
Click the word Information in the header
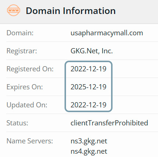[x=89, y=11]
